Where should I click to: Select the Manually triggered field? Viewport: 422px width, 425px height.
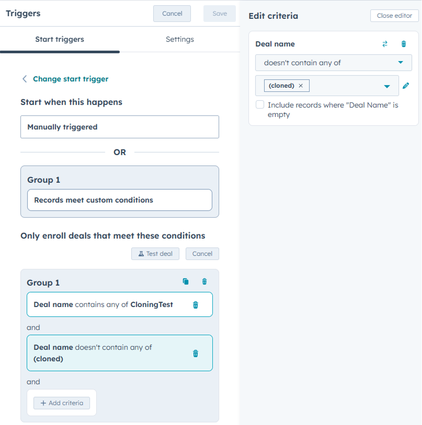(120, 127)
